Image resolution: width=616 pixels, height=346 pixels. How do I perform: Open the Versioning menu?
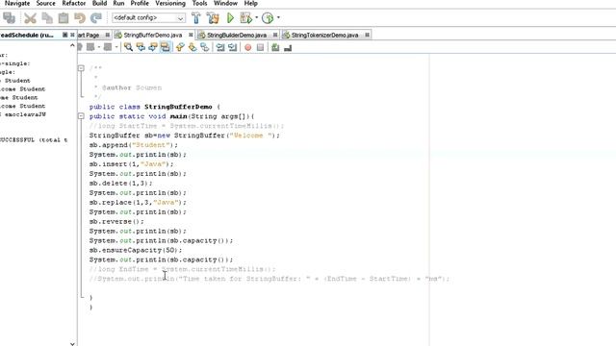click(x=170, y=4)
